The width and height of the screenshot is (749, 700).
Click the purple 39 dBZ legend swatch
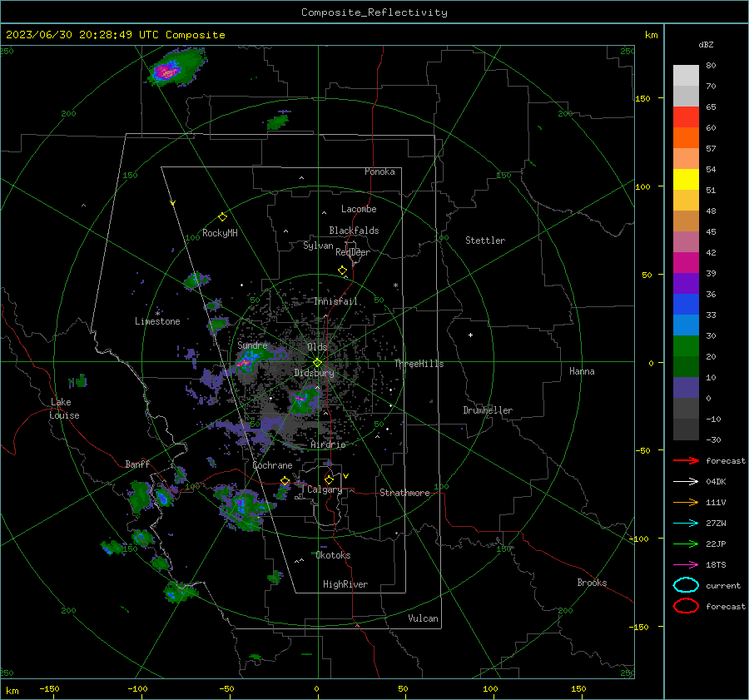pyautogui.click(x=686, y=284)
